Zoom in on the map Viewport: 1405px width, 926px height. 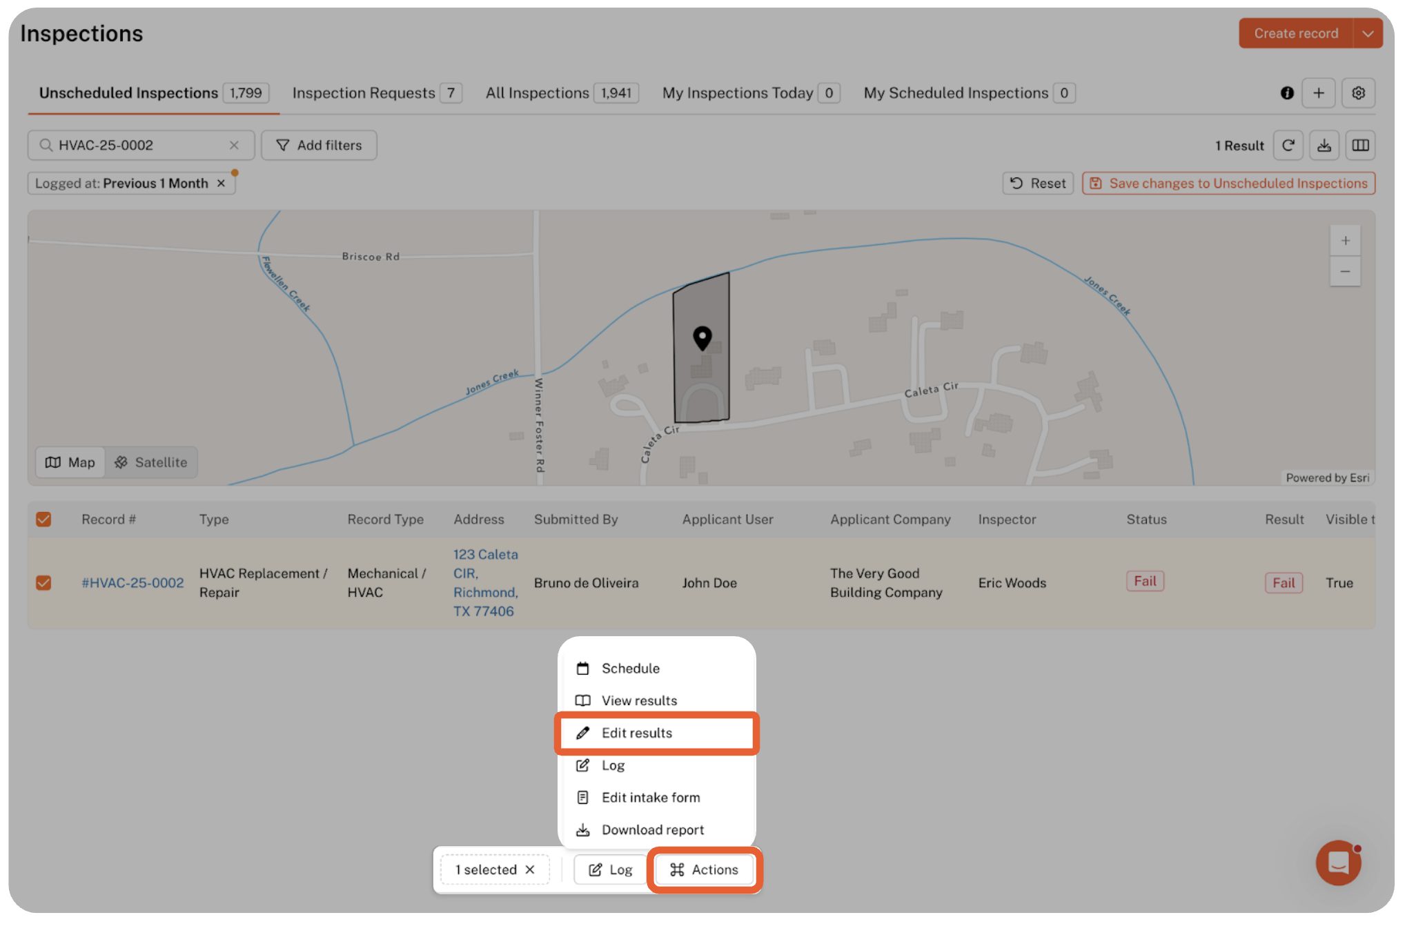[x=1345, y=241]
